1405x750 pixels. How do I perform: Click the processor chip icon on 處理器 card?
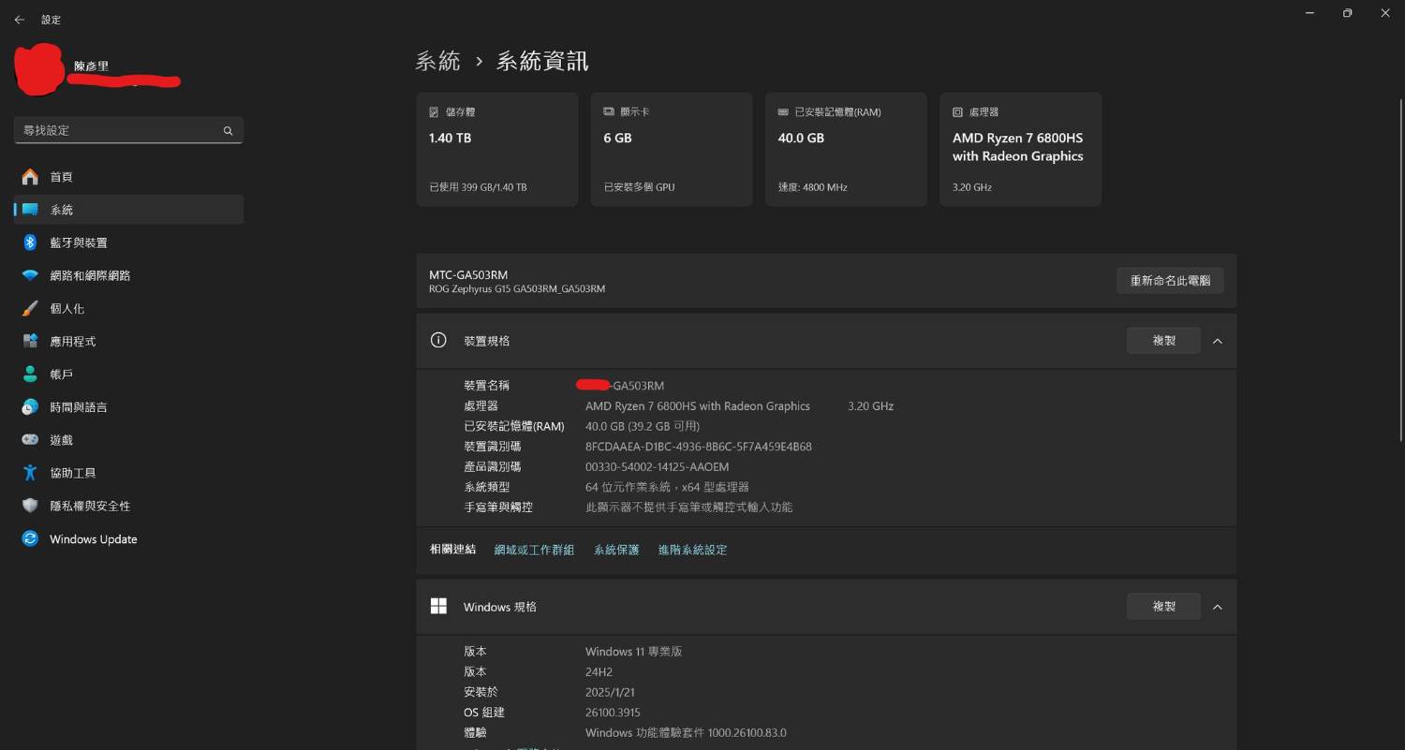957,111
